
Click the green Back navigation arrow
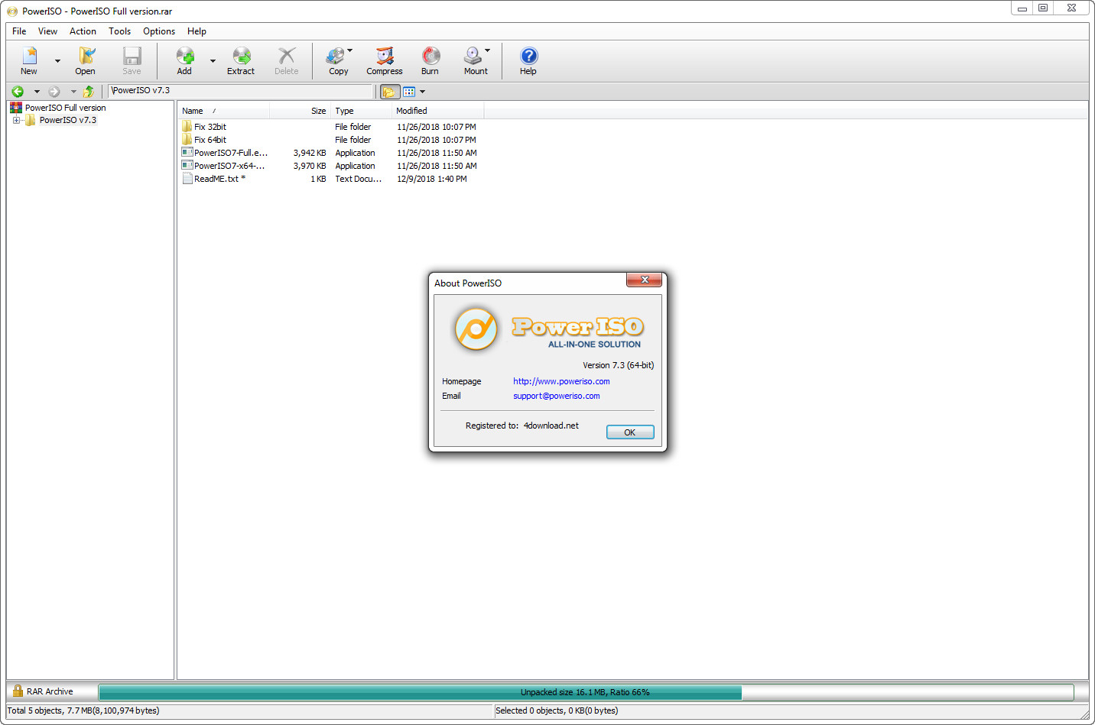[18, 92]
